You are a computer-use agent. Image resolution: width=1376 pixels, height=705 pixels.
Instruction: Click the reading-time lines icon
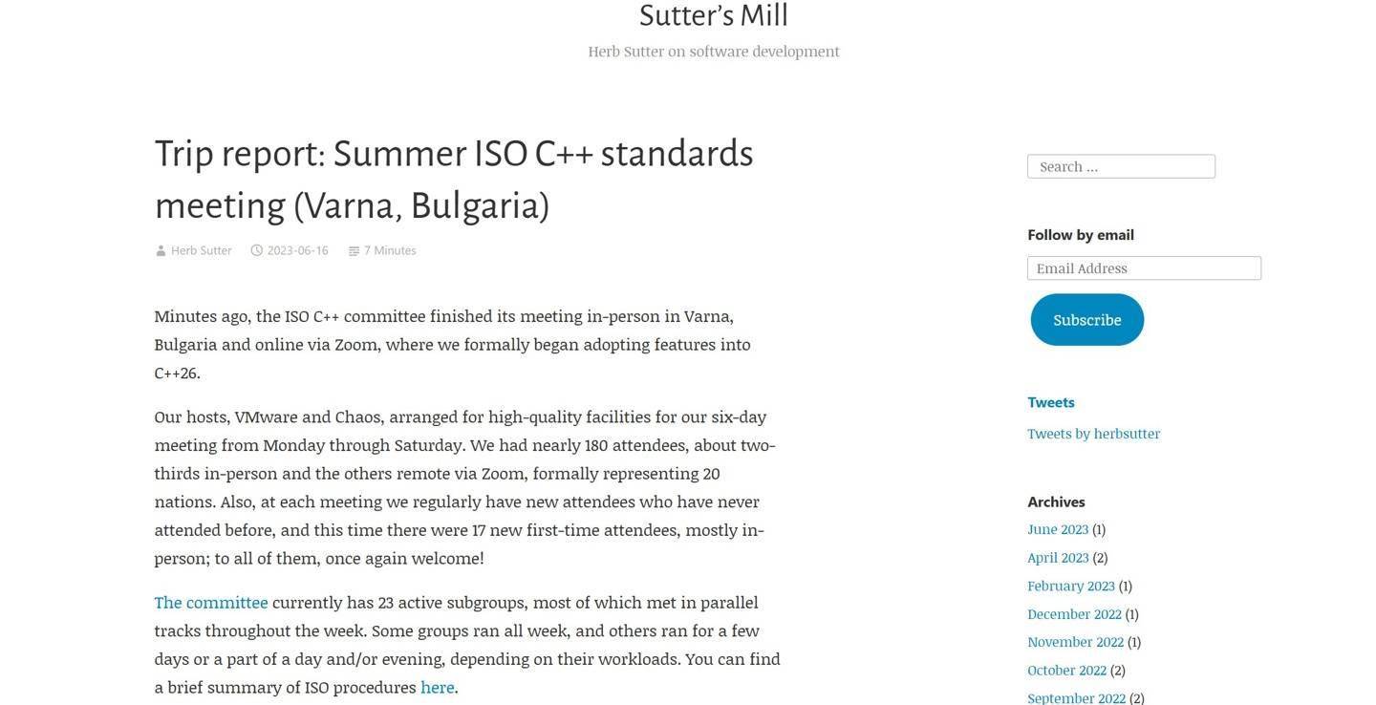[354, 251]
